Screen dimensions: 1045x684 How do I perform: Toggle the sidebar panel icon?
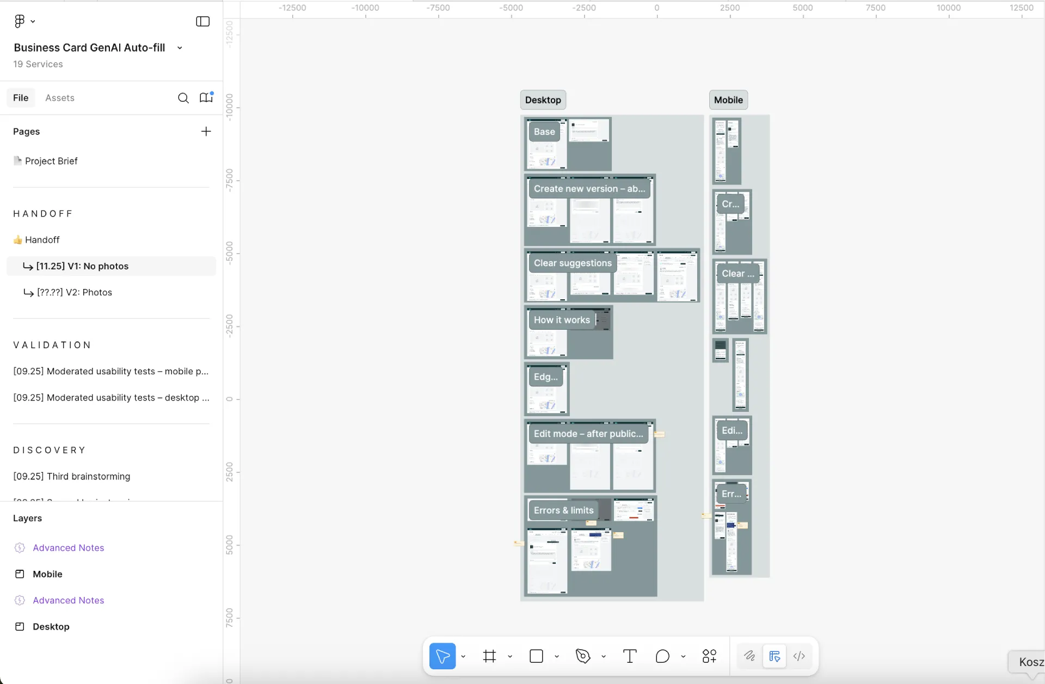pos(202,21)
